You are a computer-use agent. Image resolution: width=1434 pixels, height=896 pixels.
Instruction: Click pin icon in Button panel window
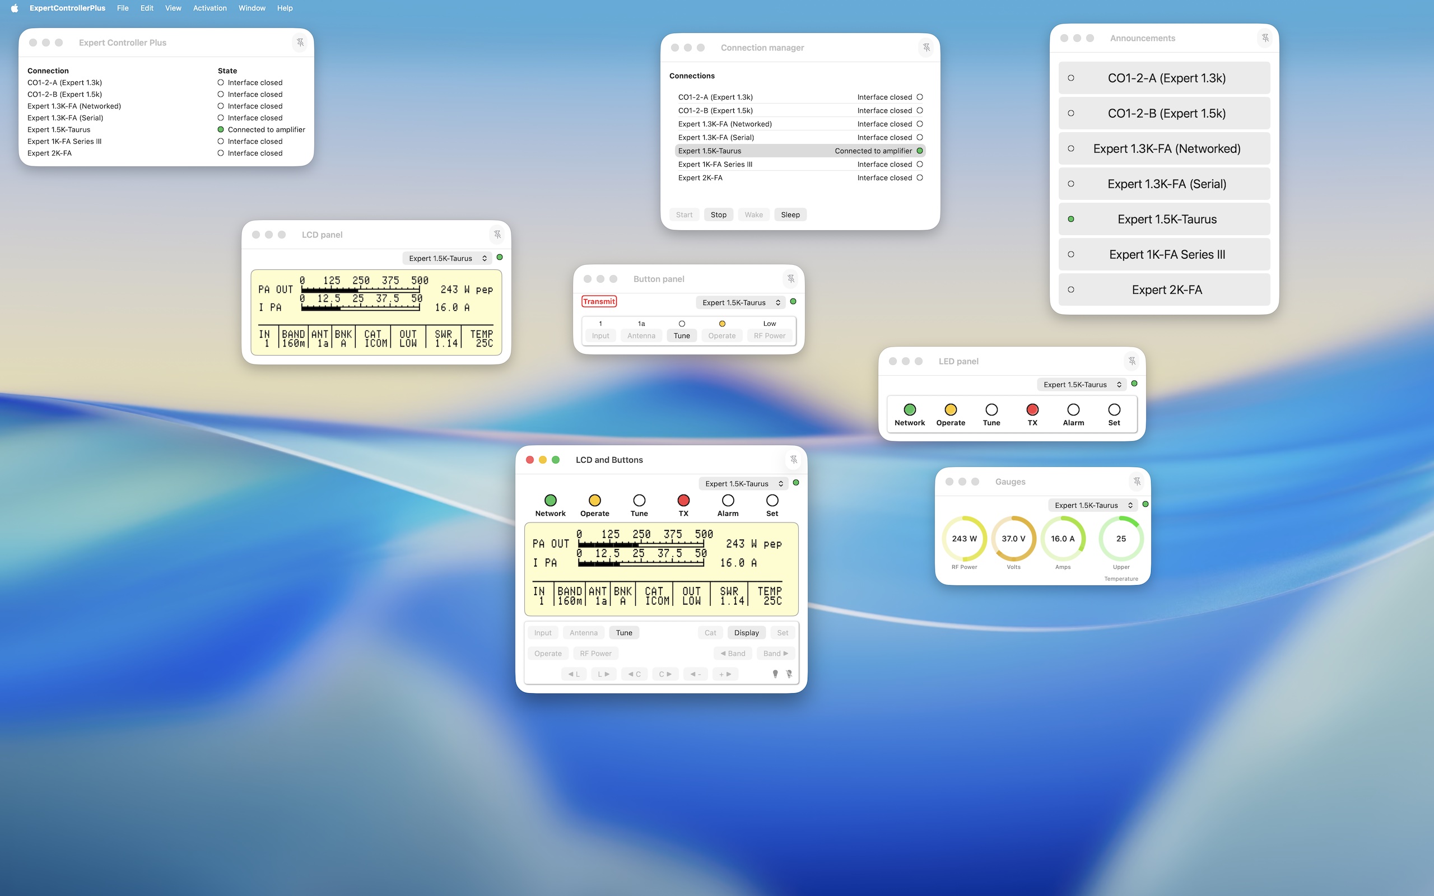[x=791, y=278]
